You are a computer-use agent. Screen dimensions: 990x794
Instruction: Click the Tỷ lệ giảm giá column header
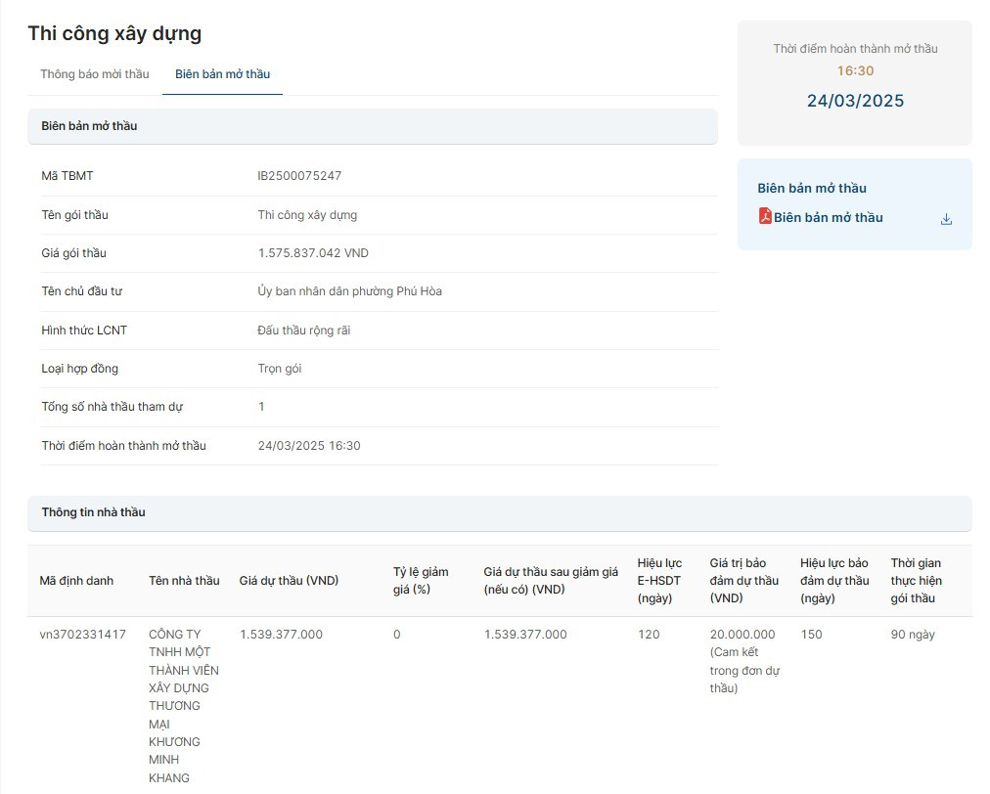coord(421,581)
